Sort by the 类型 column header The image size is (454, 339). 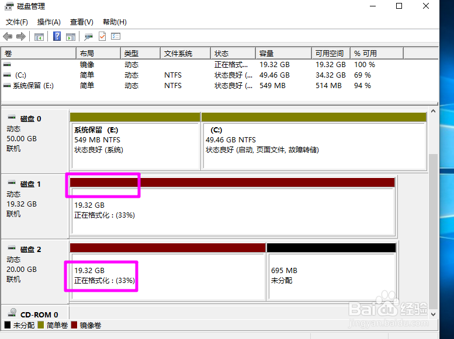coord(140,54)
